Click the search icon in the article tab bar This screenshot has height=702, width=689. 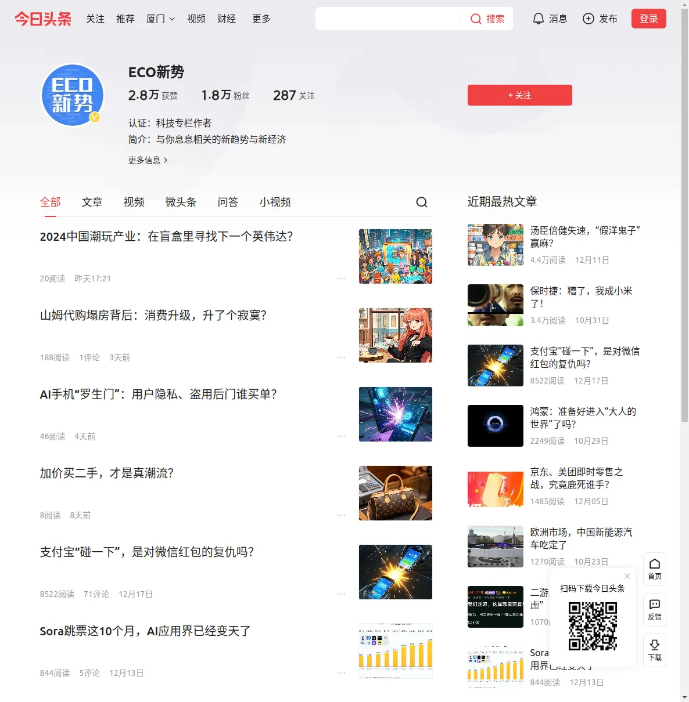pos(422,202)
